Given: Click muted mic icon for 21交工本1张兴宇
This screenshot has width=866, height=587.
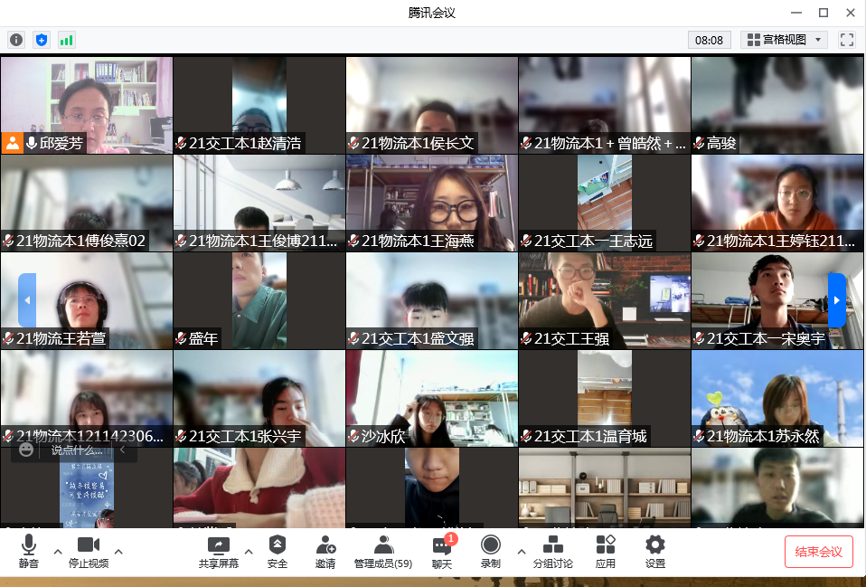Looking at the screenshot, I should pyautogui.click(x=181, y=436).
